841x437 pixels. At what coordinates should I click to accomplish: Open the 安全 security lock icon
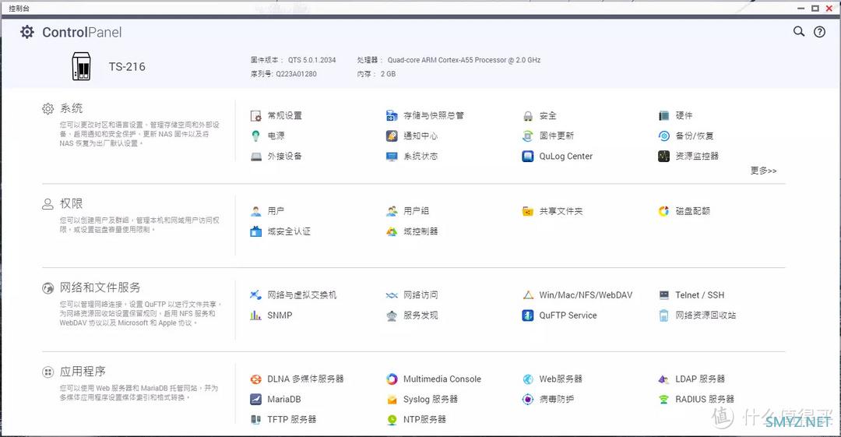point(528,115)
